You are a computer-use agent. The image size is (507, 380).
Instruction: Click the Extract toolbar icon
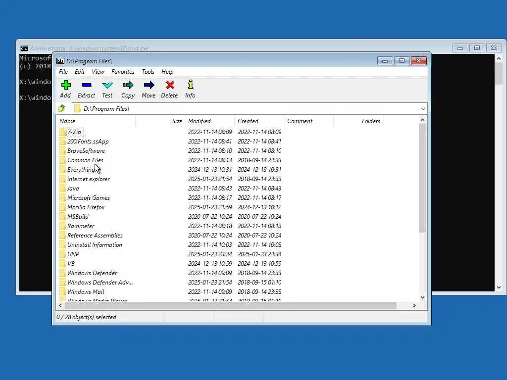click(87, 85)
